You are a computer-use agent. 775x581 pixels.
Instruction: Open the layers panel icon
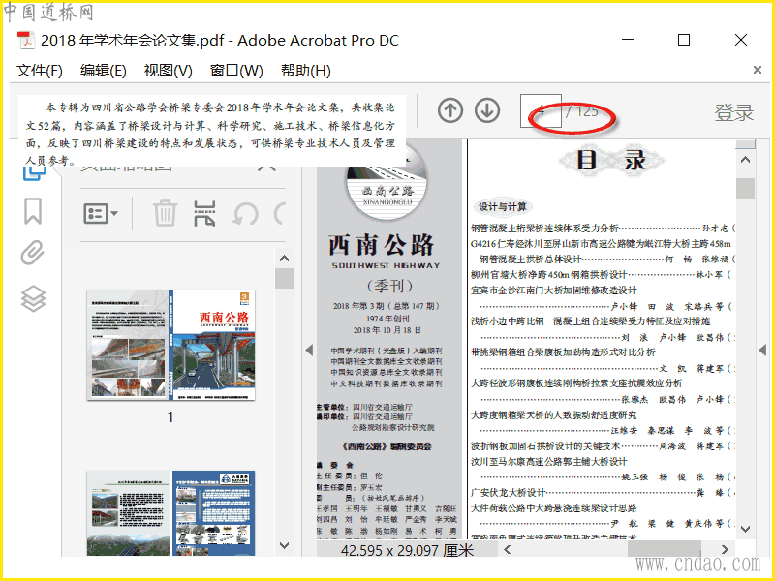(x=33, y=298)
